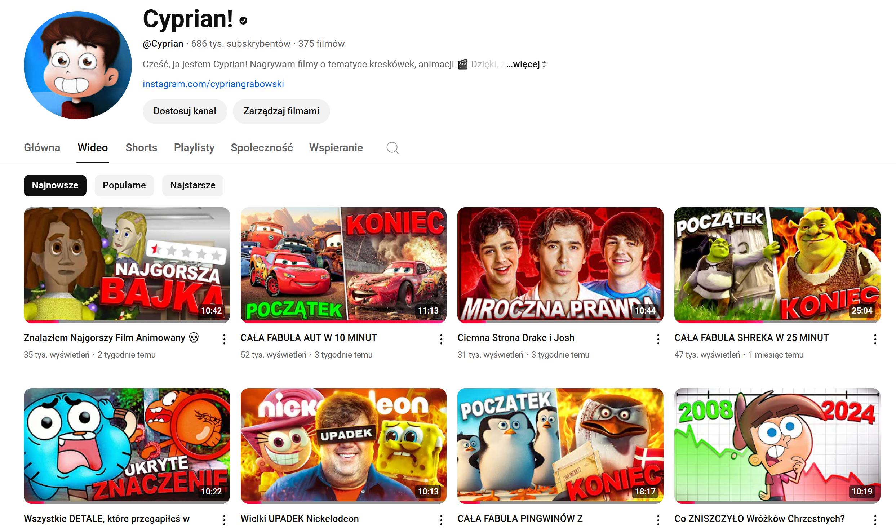
Task: Switch to the Główna tab
Action: click(42, 148)
